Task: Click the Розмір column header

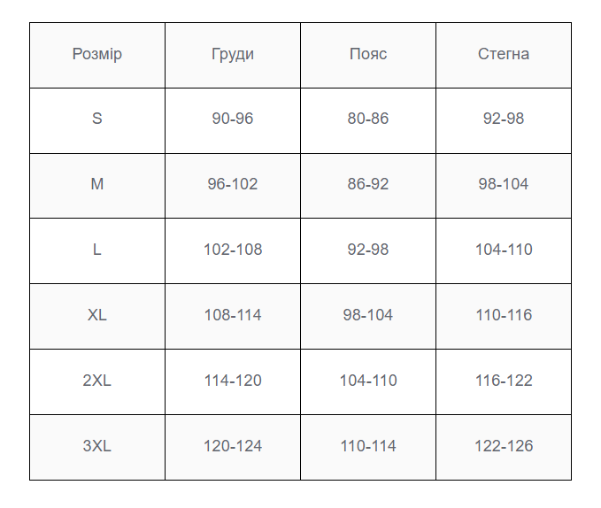Action: (97, 55)
